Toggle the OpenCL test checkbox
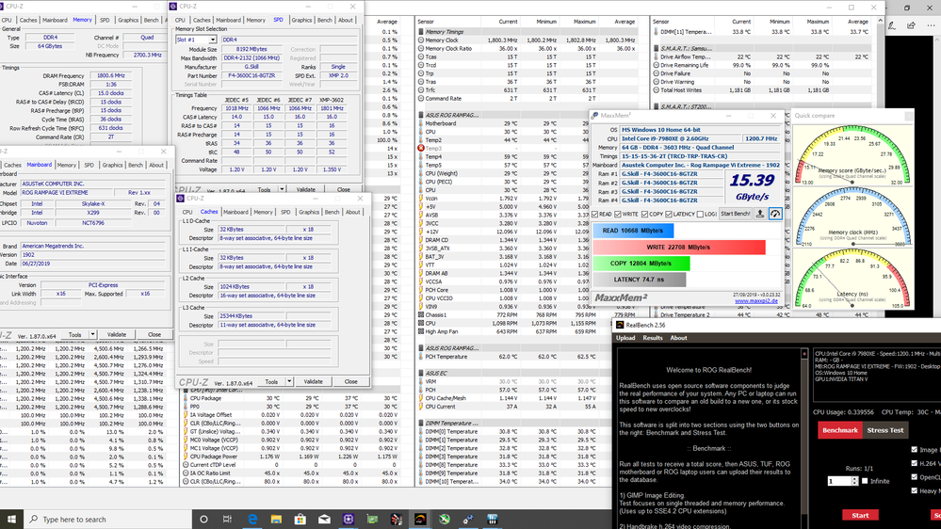 pyautogui.click(x=914, y=477)
